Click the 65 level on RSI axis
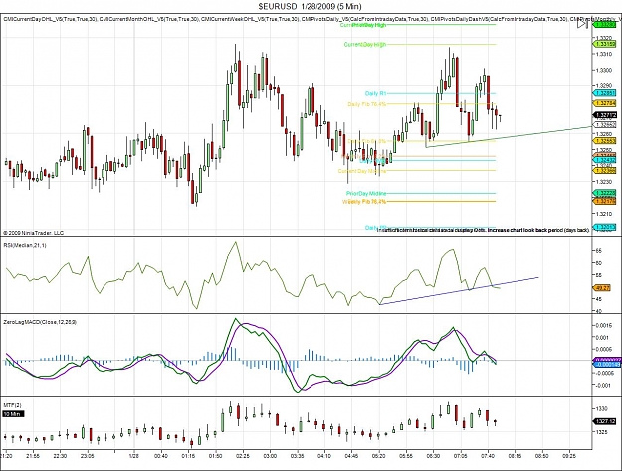This screenshot has width=622, height=471. coord(598,251)
